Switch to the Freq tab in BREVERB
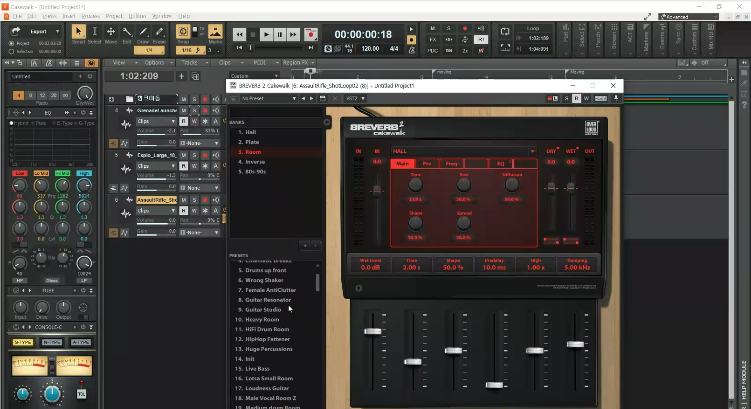This screenshot has height=409, width=751. 451,163
